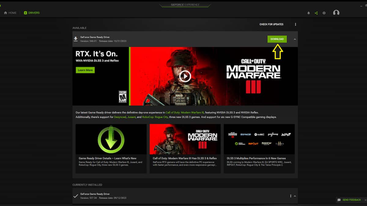Click the download arrow icon beside driver 546.01
This screenshot has height=206, width=367.
pos(76,39)
